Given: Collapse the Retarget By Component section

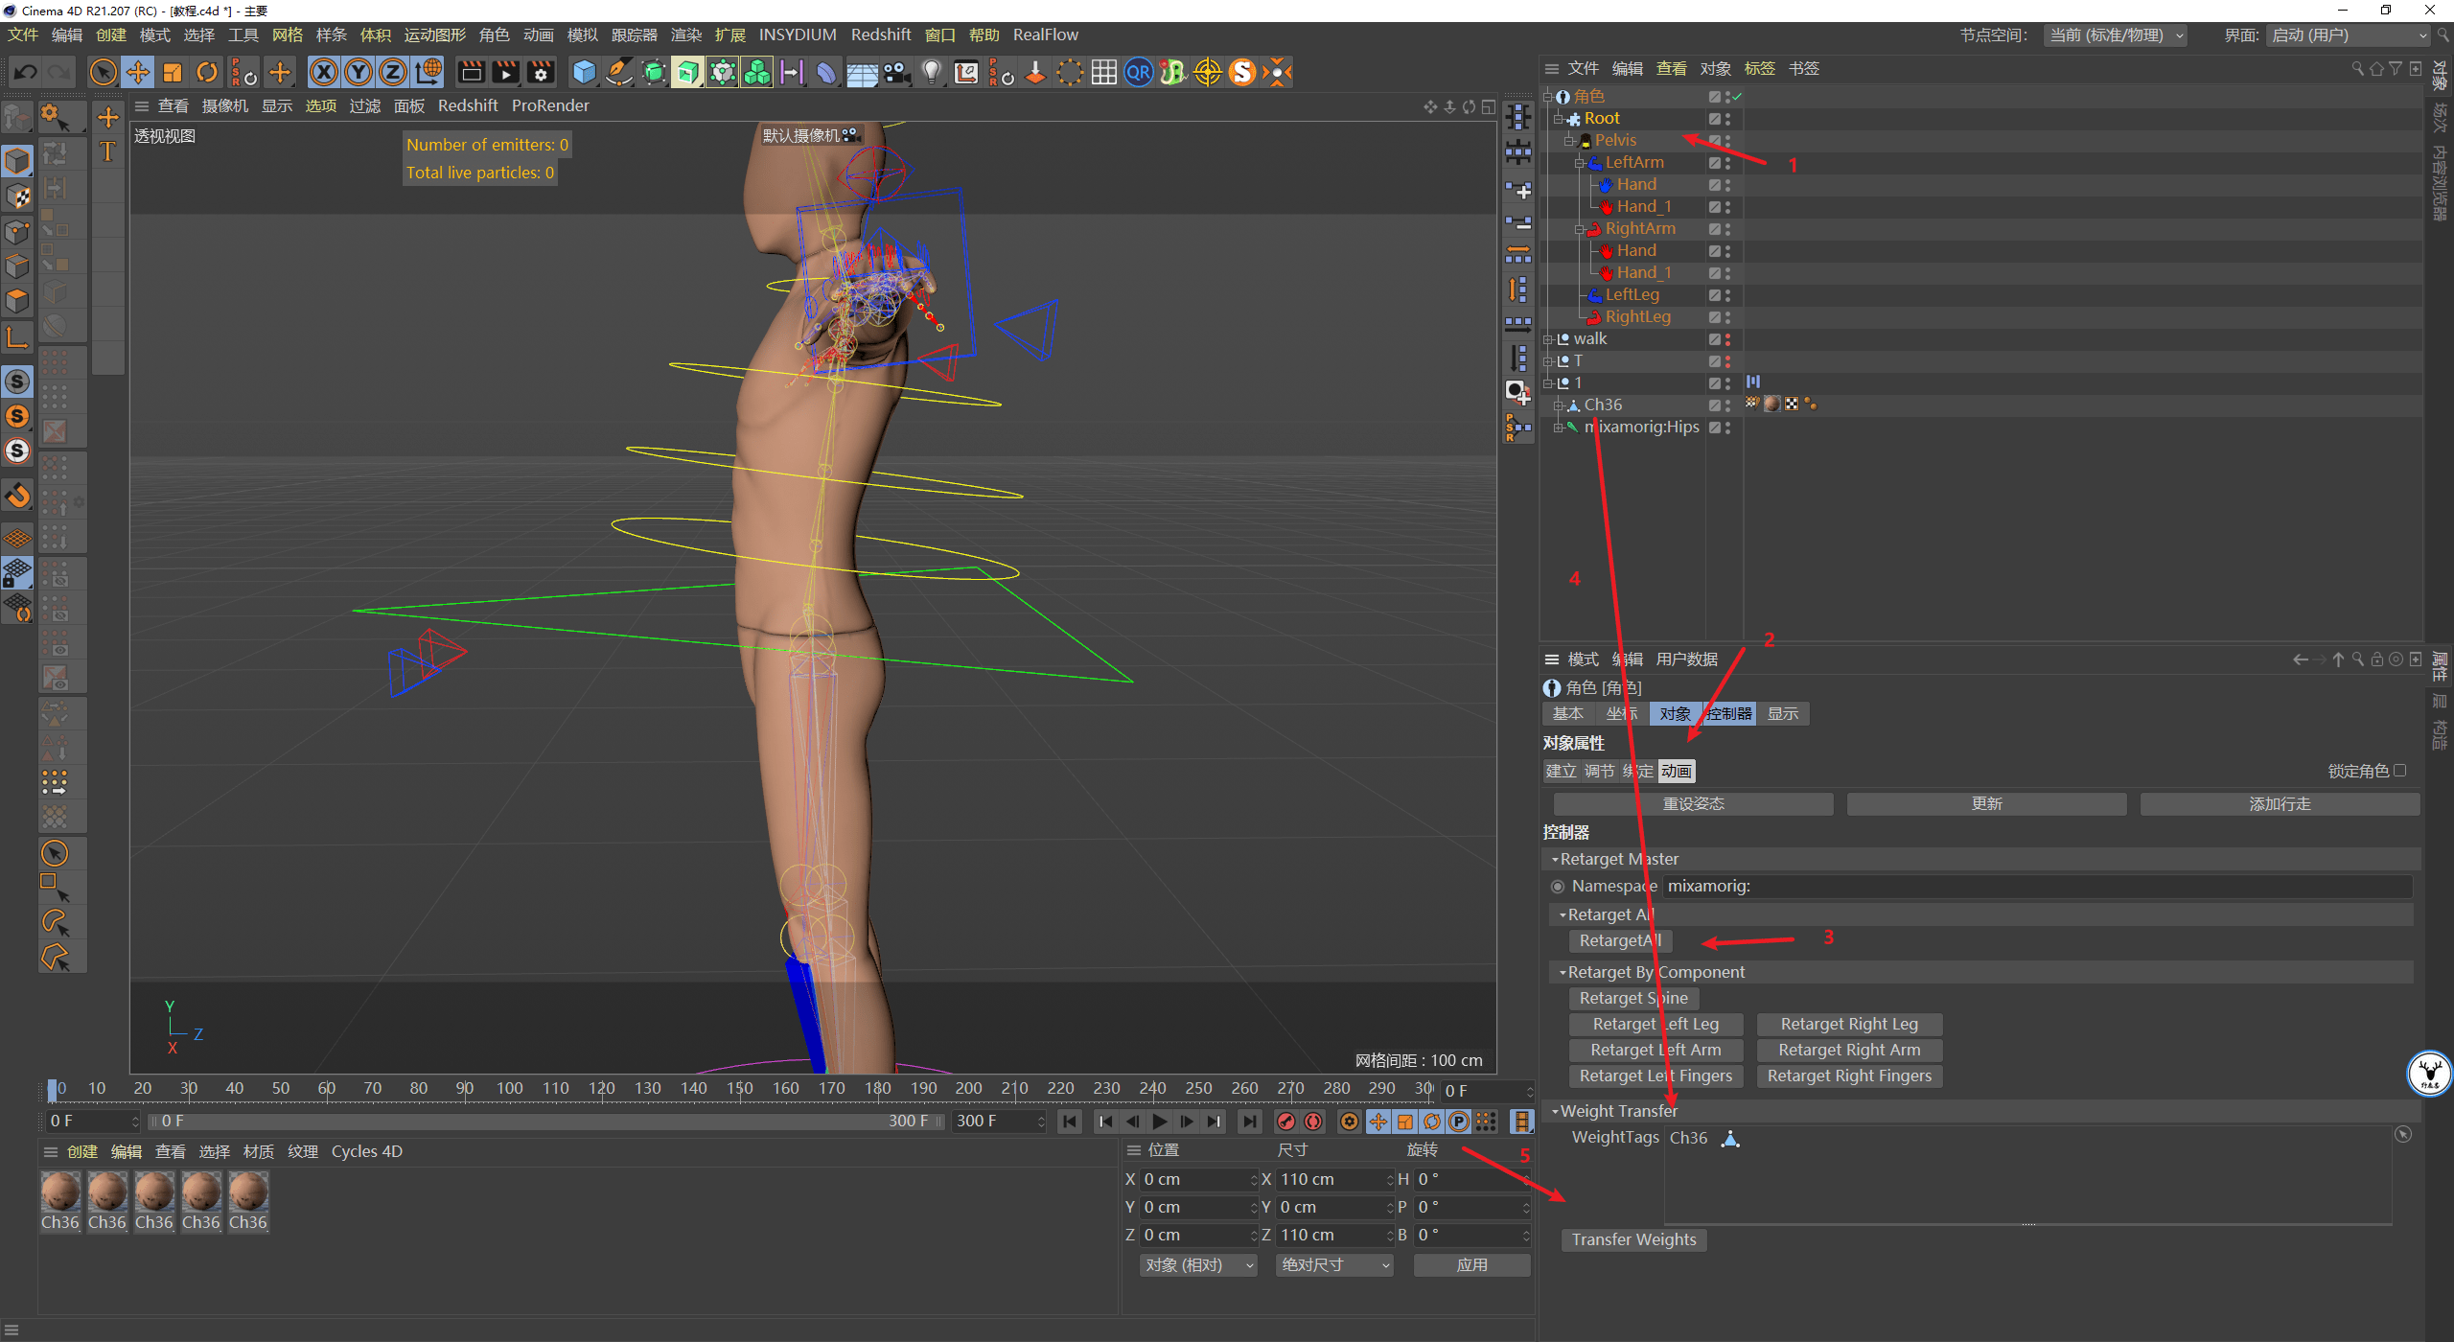Looking at the screenshot, I should 1563,972.
